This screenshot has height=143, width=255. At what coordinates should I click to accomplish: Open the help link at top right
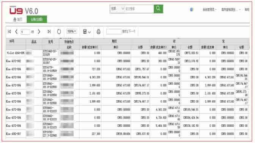coord(247,9)
